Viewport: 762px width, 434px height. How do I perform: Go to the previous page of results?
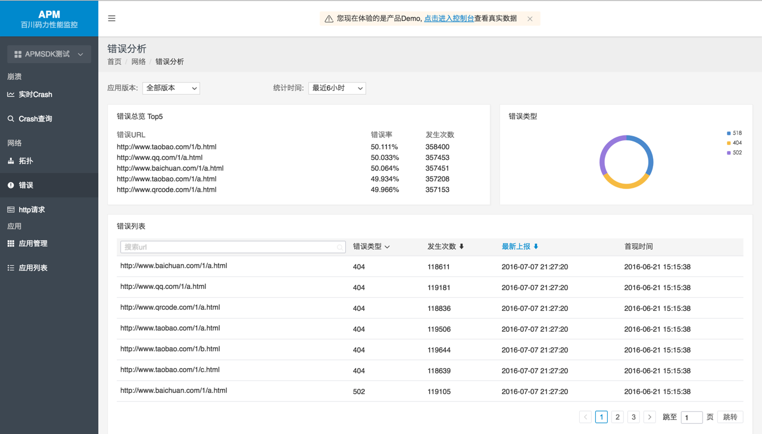[585, 417]
